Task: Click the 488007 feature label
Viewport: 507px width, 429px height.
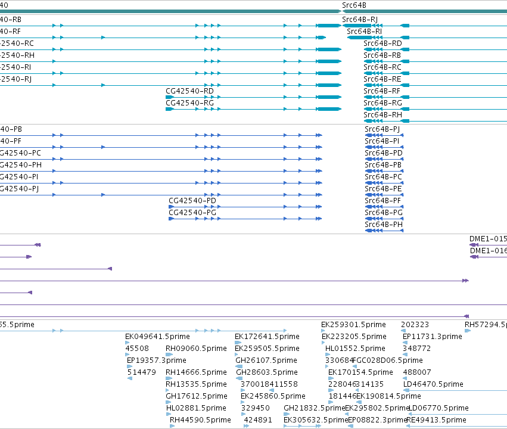Action: coord(417,373)
